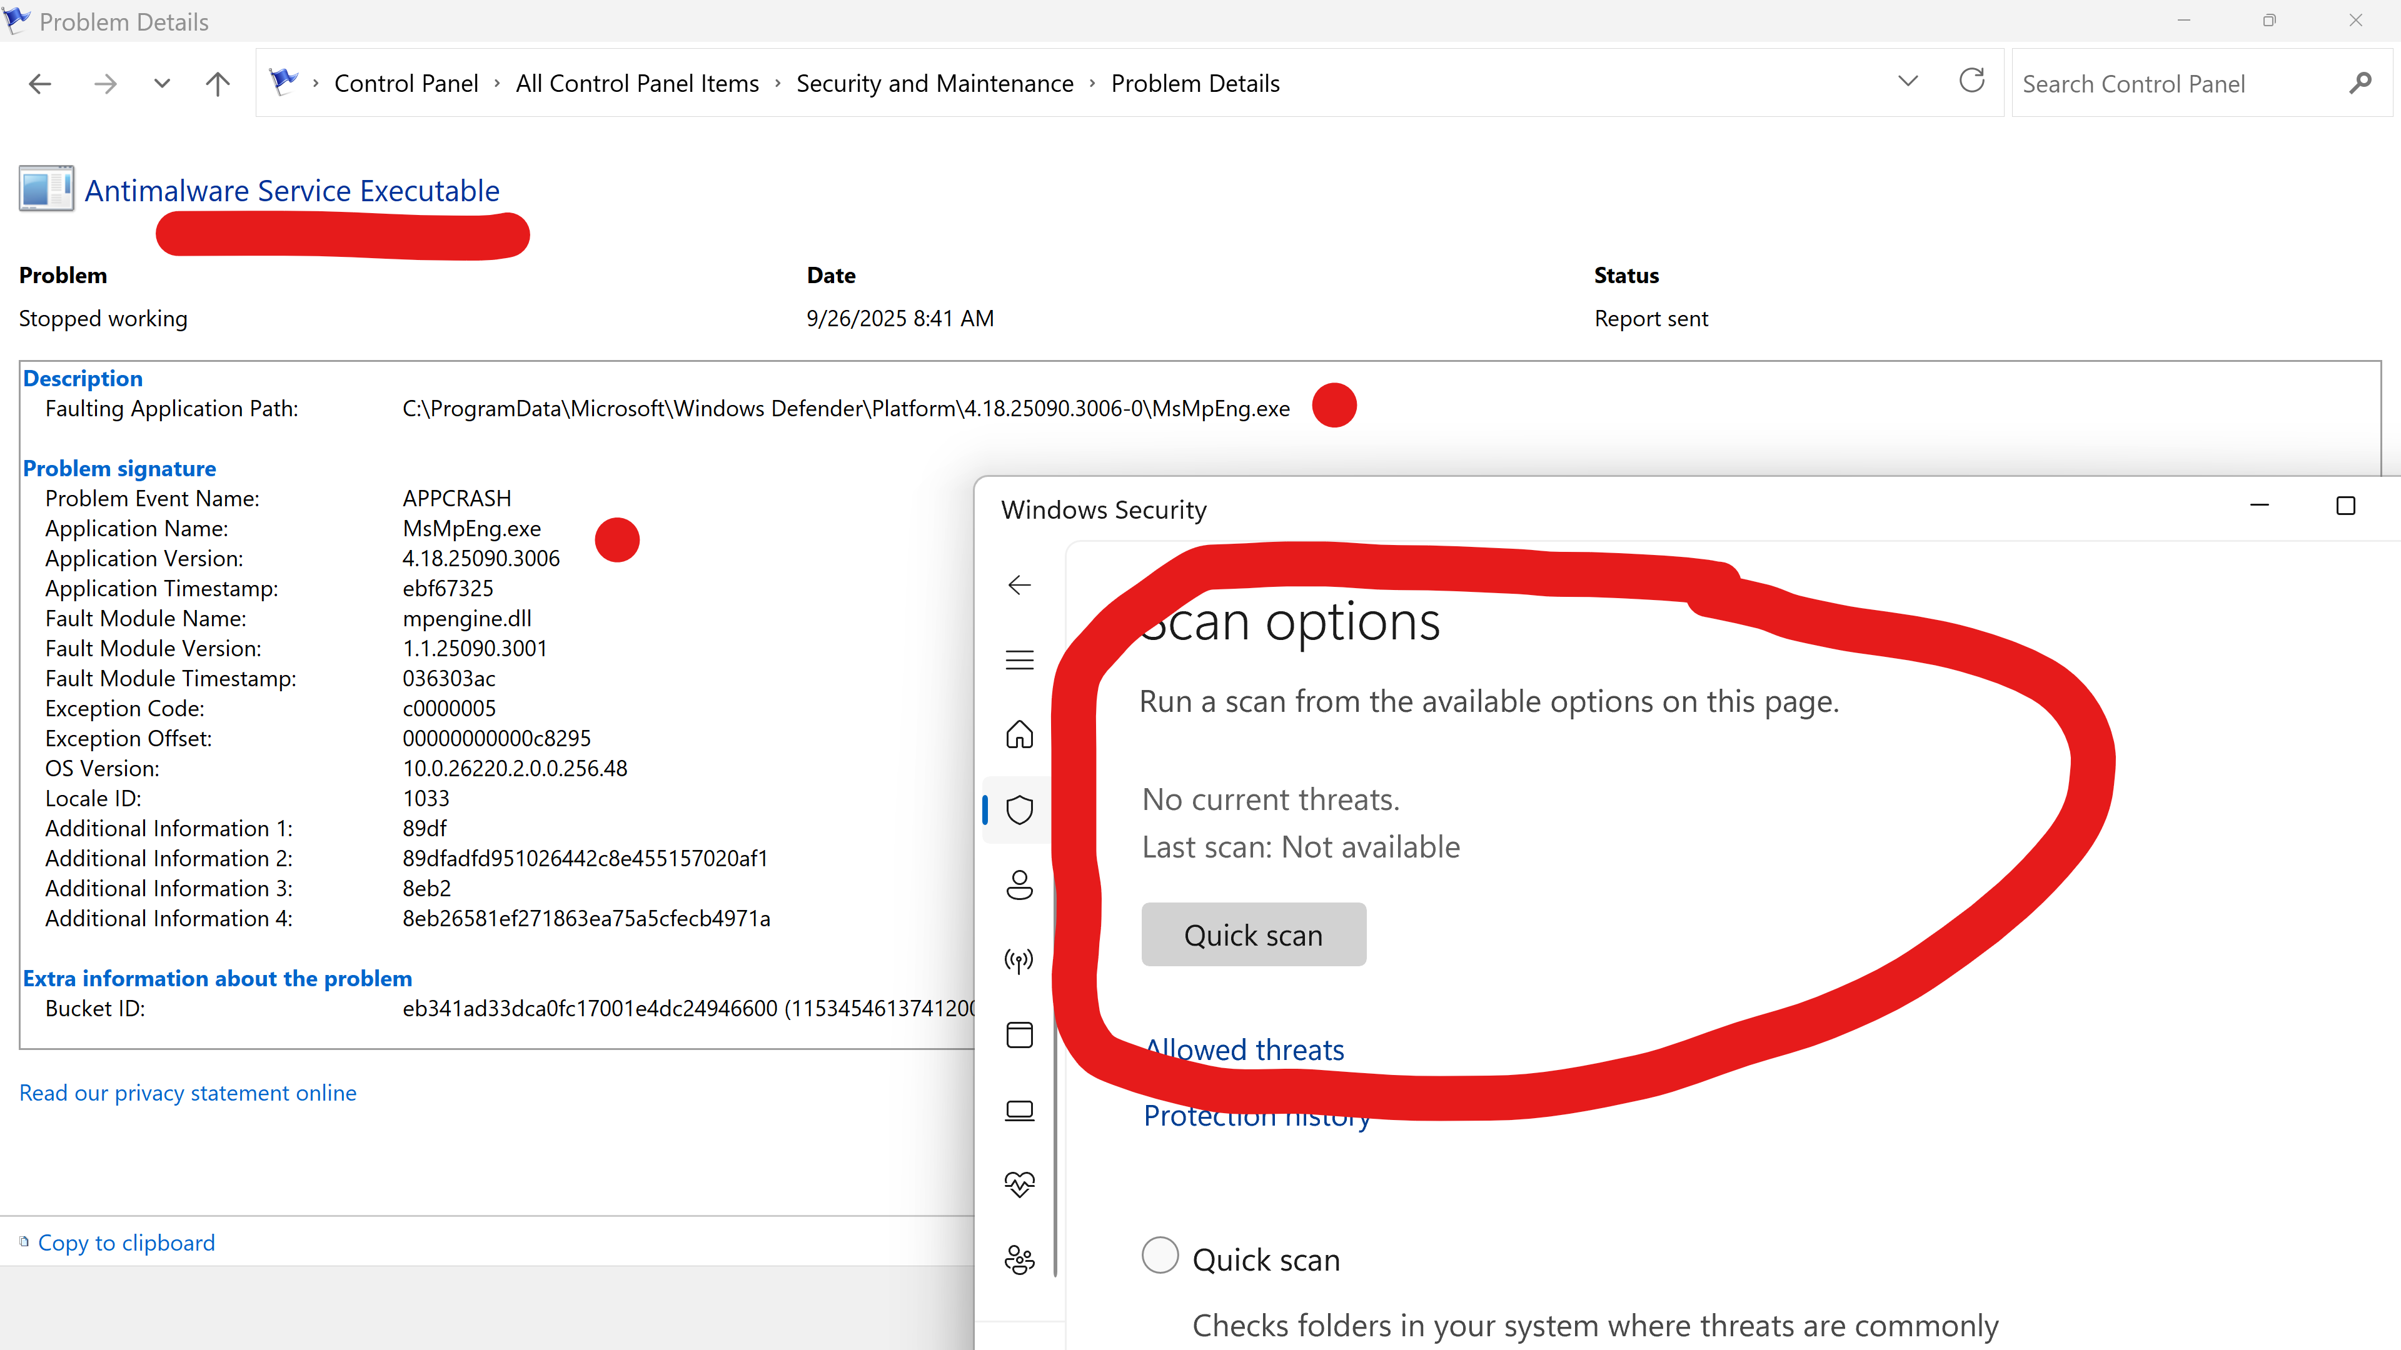Select Virus & threat protection shield icon
Viewport: 2401px width, 1350px height.
coord(1020,809)
